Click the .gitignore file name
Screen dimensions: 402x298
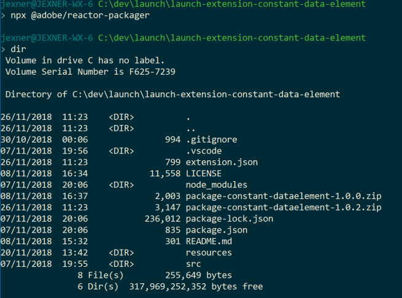(211, 140)
